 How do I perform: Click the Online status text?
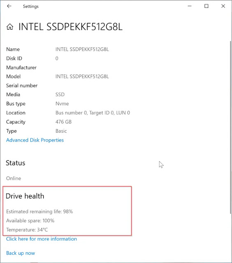pos(14,178)
